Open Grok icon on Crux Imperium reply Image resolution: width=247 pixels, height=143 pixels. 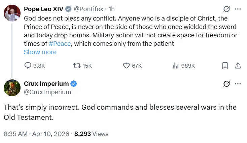(x=226, y=84)
